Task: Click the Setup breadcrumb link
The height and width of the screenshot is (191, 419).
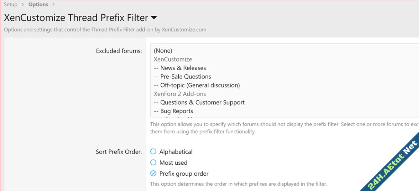Action: [11, 4]
